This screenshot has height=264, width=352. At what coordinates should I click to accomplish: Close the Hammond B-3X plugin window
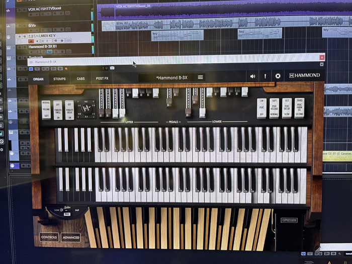[322, 57]
